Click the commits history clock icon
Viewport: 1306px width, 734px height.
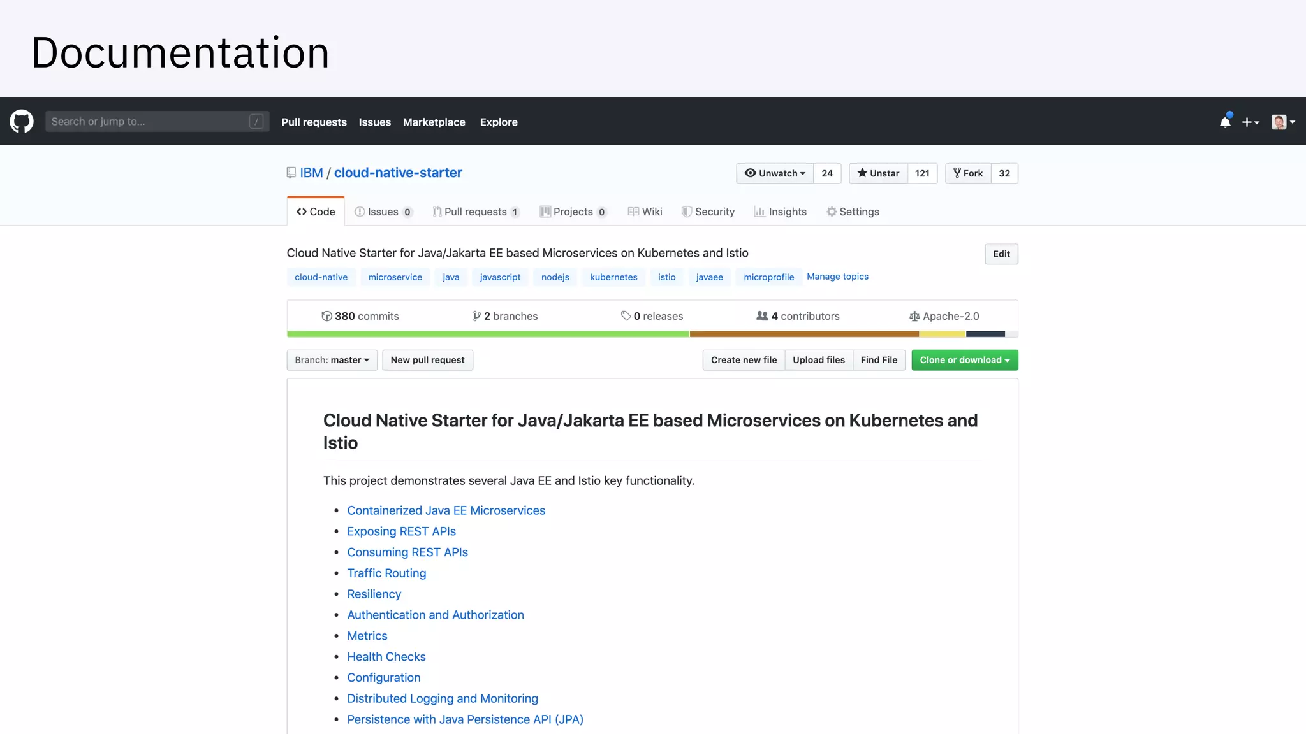[326, 316]
